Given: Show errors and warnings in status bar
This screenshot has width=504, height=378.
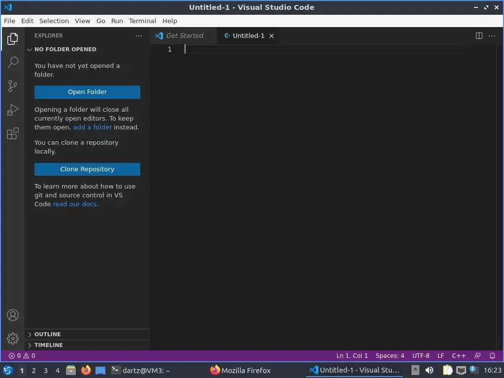Looking at the screenshot, I should [x=22, y=356].
